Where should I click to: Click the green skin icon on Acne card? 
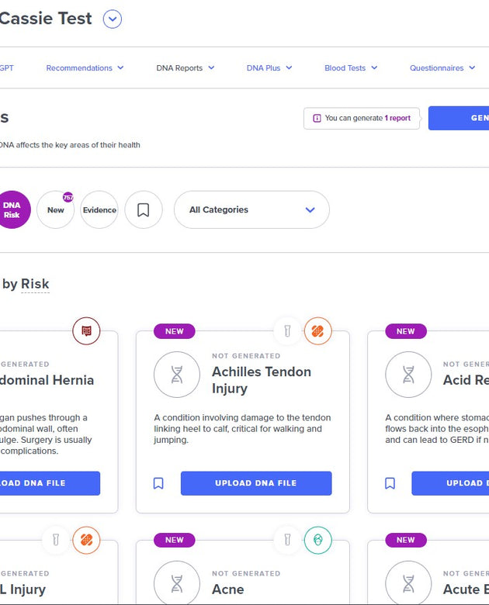tap(317, 539)
